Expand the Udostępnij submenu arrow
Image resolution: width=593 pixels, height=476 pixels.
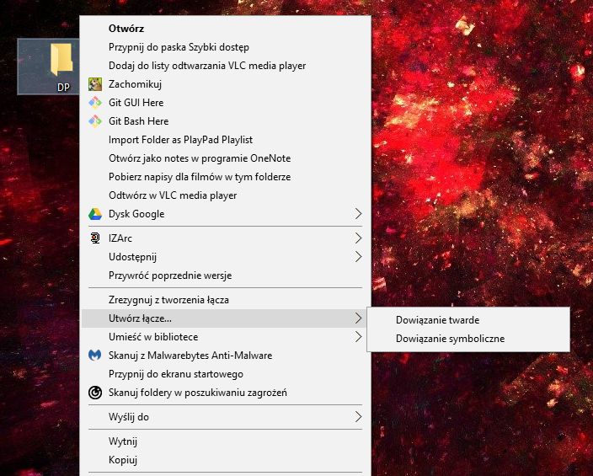pyautogui.click(x=358, y=257)
